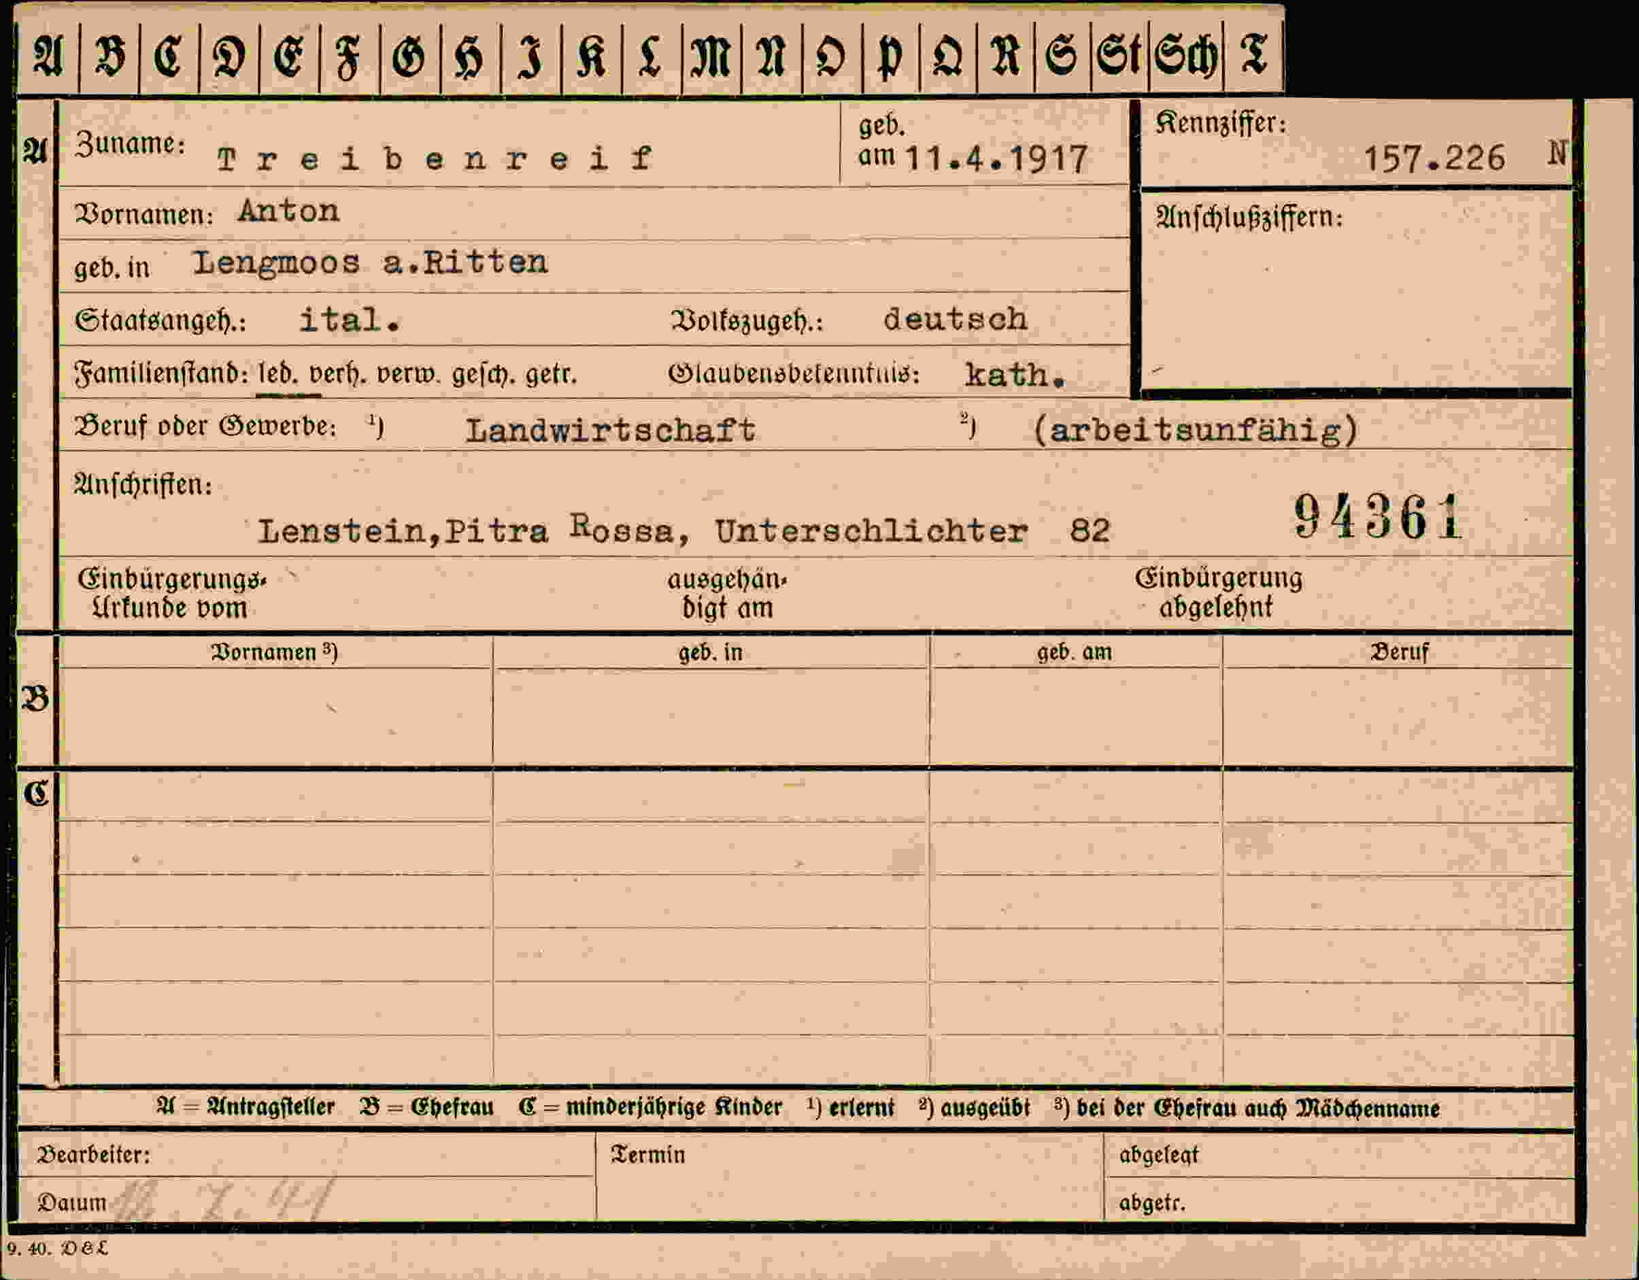
Task: Click the section A marker beside Zuname
Action: 35,152
